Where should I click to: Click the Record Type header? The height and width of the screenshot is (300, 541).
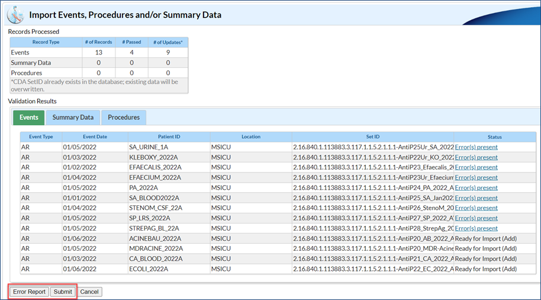coord(46,42)
